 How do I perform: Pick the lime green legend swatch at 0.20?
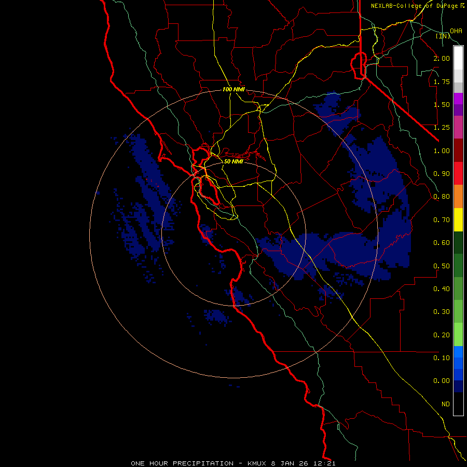(458, 335)
